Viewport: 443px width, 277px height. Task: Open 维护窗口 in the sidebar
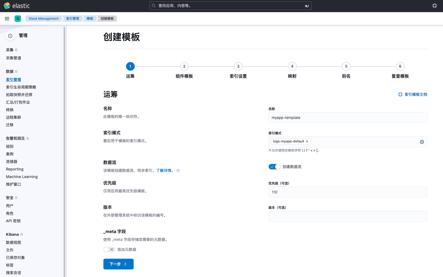tap(13, 184)
